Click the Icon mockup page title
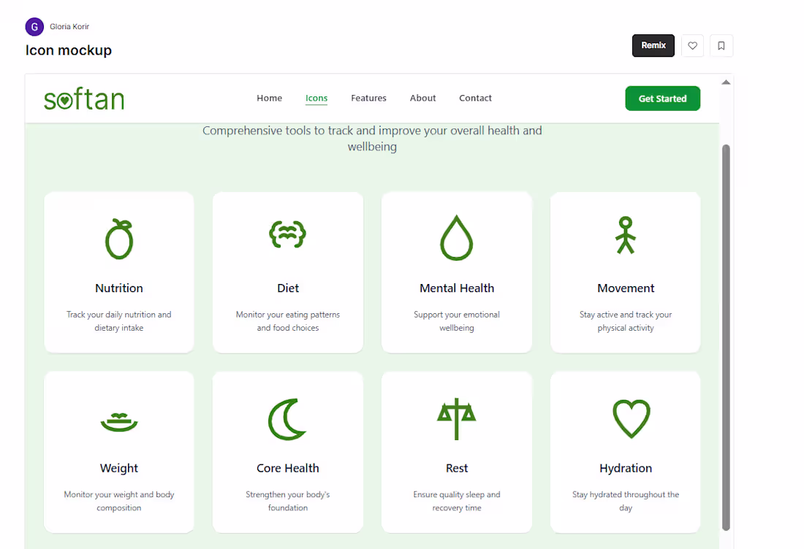The height and width of the screenshot is (549, 804). [68, 50]
